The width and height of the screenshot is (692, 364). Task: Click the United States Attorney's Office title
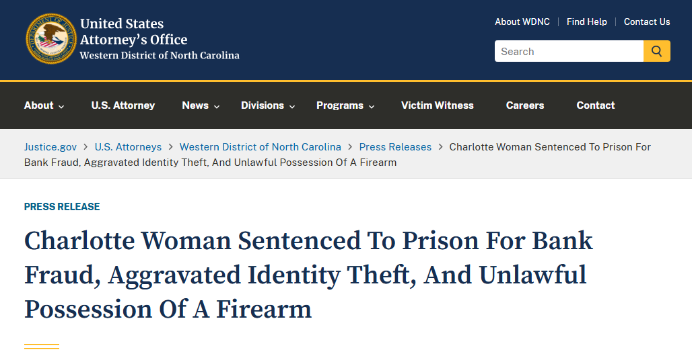pos(134,32)
